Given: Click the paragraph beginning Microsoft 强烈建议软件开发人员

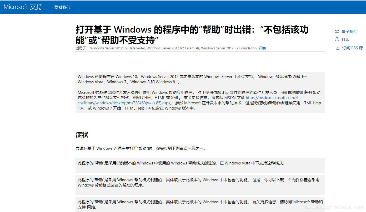Looking at the screenshot, I should (199, 100).
